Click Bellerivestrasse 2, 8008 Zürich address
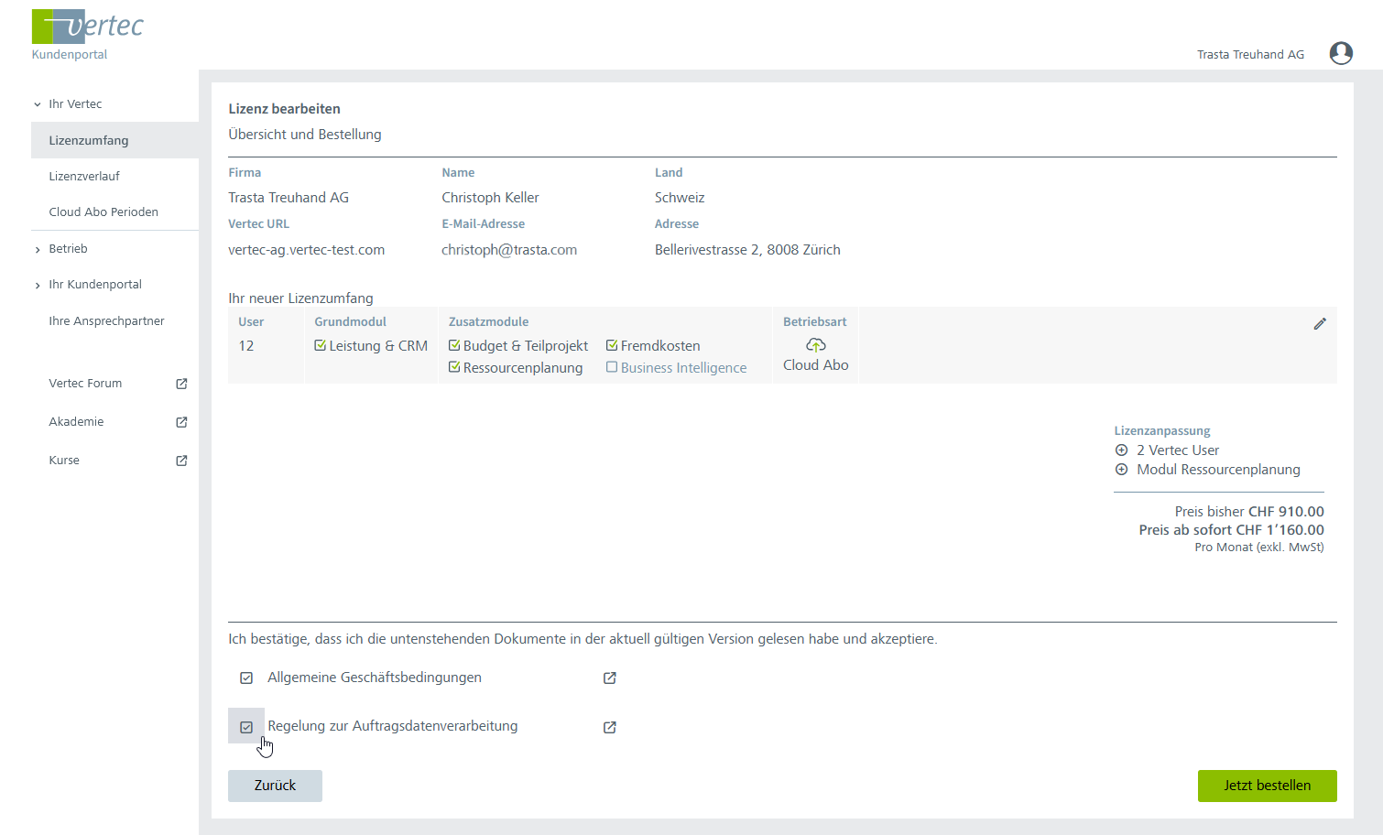This screenshot has height=835, width=1383. (747, 249)
